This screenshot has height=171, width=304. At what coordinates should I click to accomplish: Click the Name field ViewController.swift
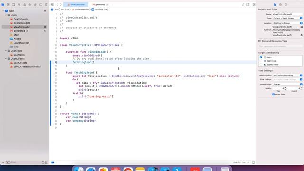287,14
